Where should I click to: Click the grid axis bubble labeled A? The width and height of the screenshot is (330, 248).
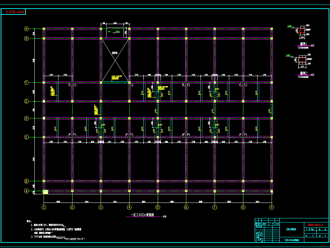point(26,191)
